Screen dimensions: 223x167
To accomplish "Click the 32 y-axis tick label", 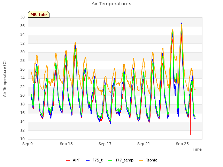I will point(22,43).
